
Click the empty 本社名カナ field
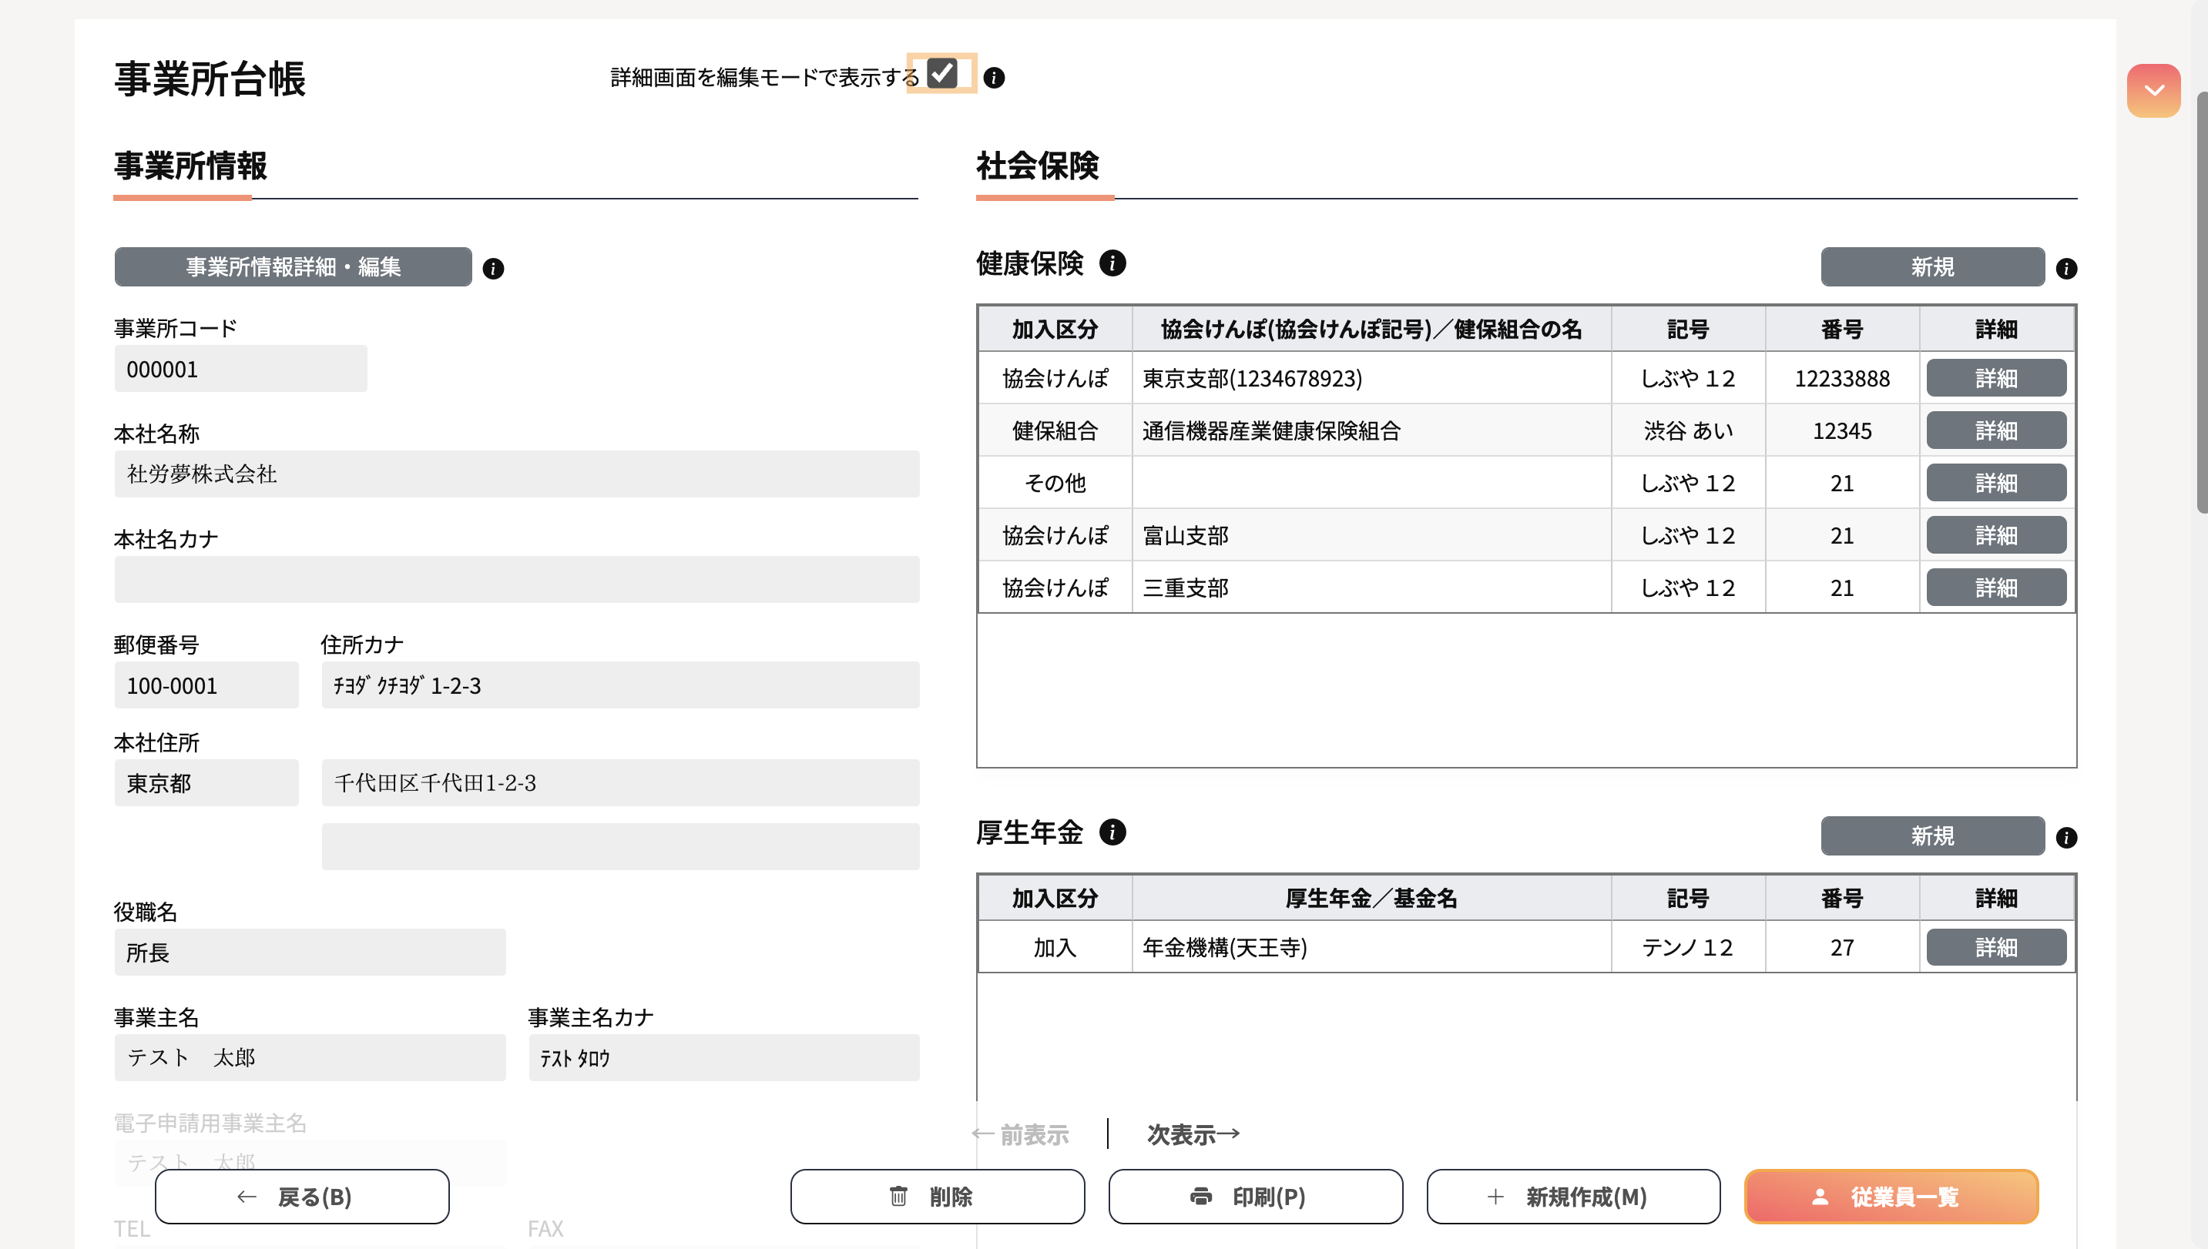tap(517, 580)
